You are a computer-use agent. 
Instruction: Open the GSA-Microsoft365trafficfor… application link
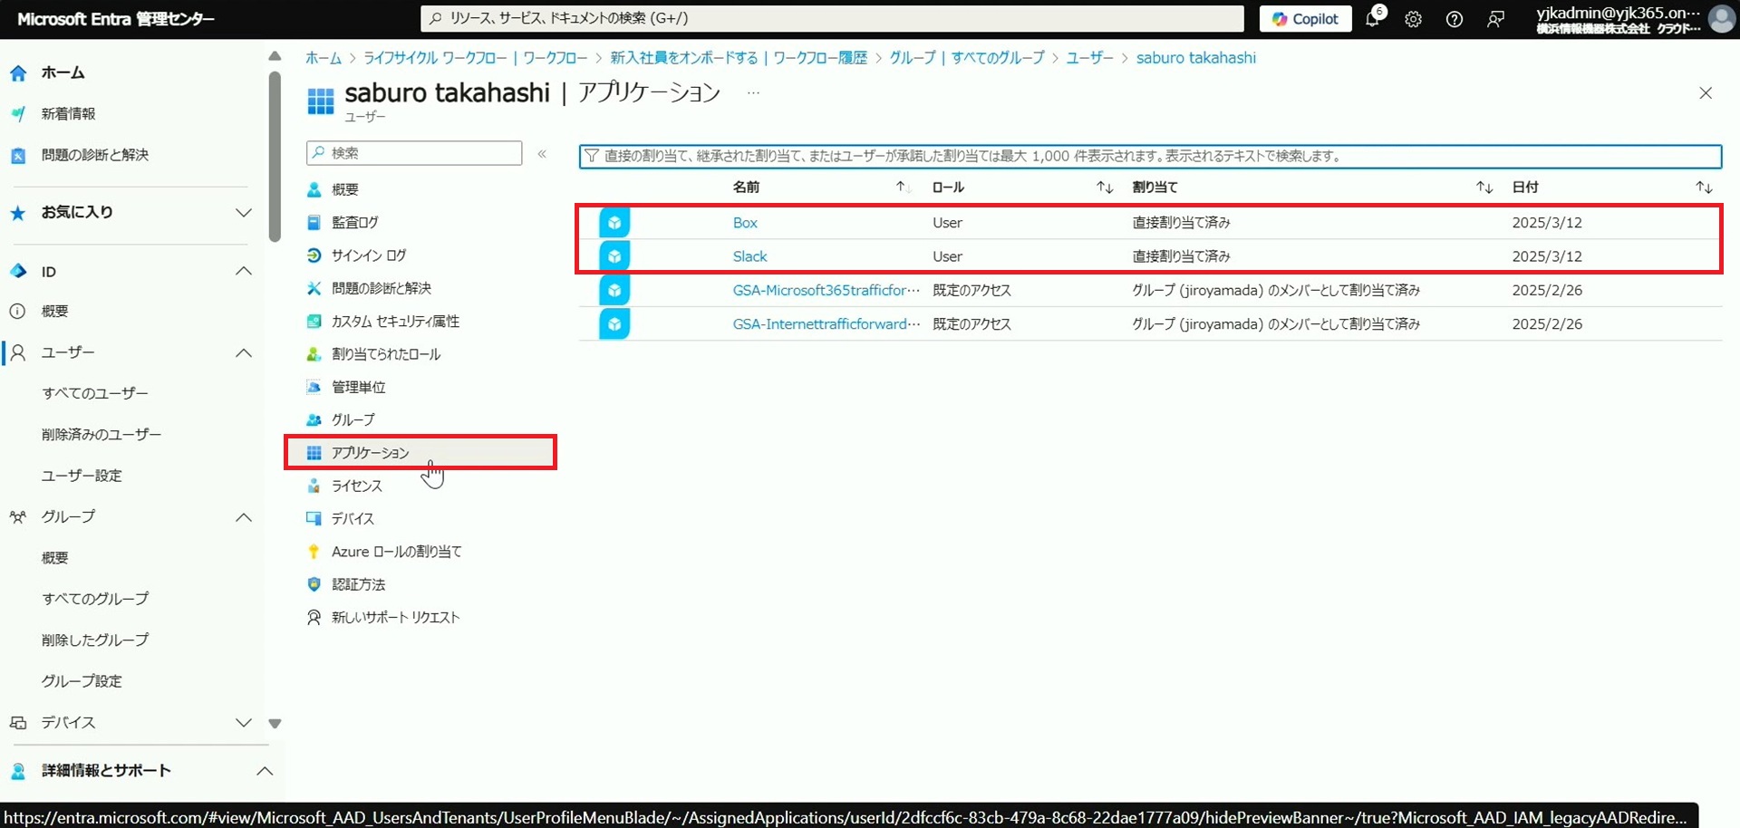(x=826, y=291)
